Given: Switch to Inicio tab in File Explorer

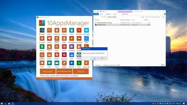Looking at the screenshot, I should tap(101, 14).
